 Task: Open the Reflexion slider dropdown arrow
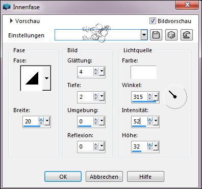(102, 146)
